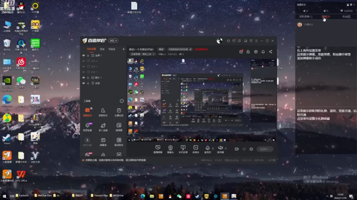The height and width of the screenshot is (200, 357).
Task: Toggle preview eye icon beside record button
Action: [244, 149]
